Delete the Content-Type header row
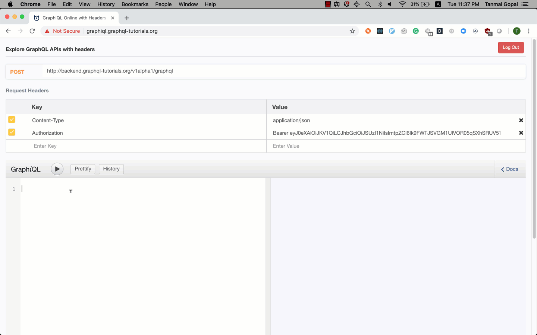 click(521, 120)
